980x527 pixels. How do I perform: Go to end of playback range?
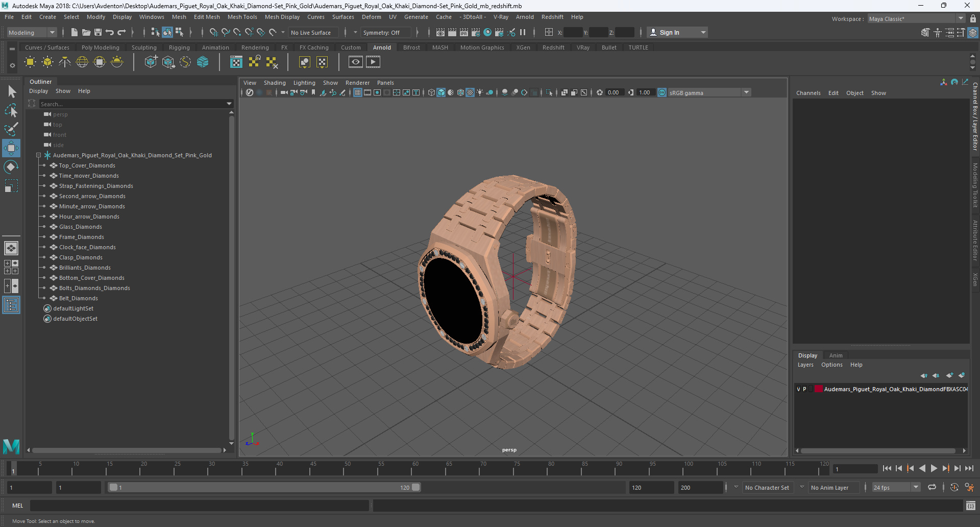tap(969, 468)
